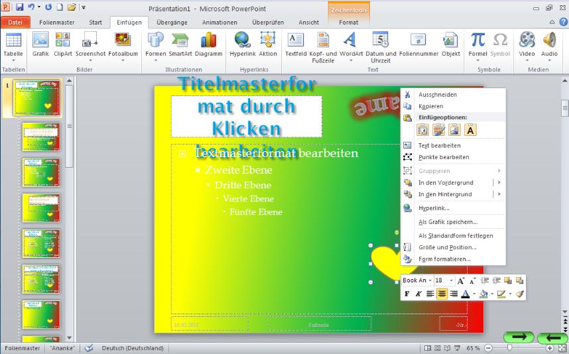The height and width of the screenshot is (354, 569).
Task: Switch to the Übergänge ribbon tab
Action: (x=172, y=22)
